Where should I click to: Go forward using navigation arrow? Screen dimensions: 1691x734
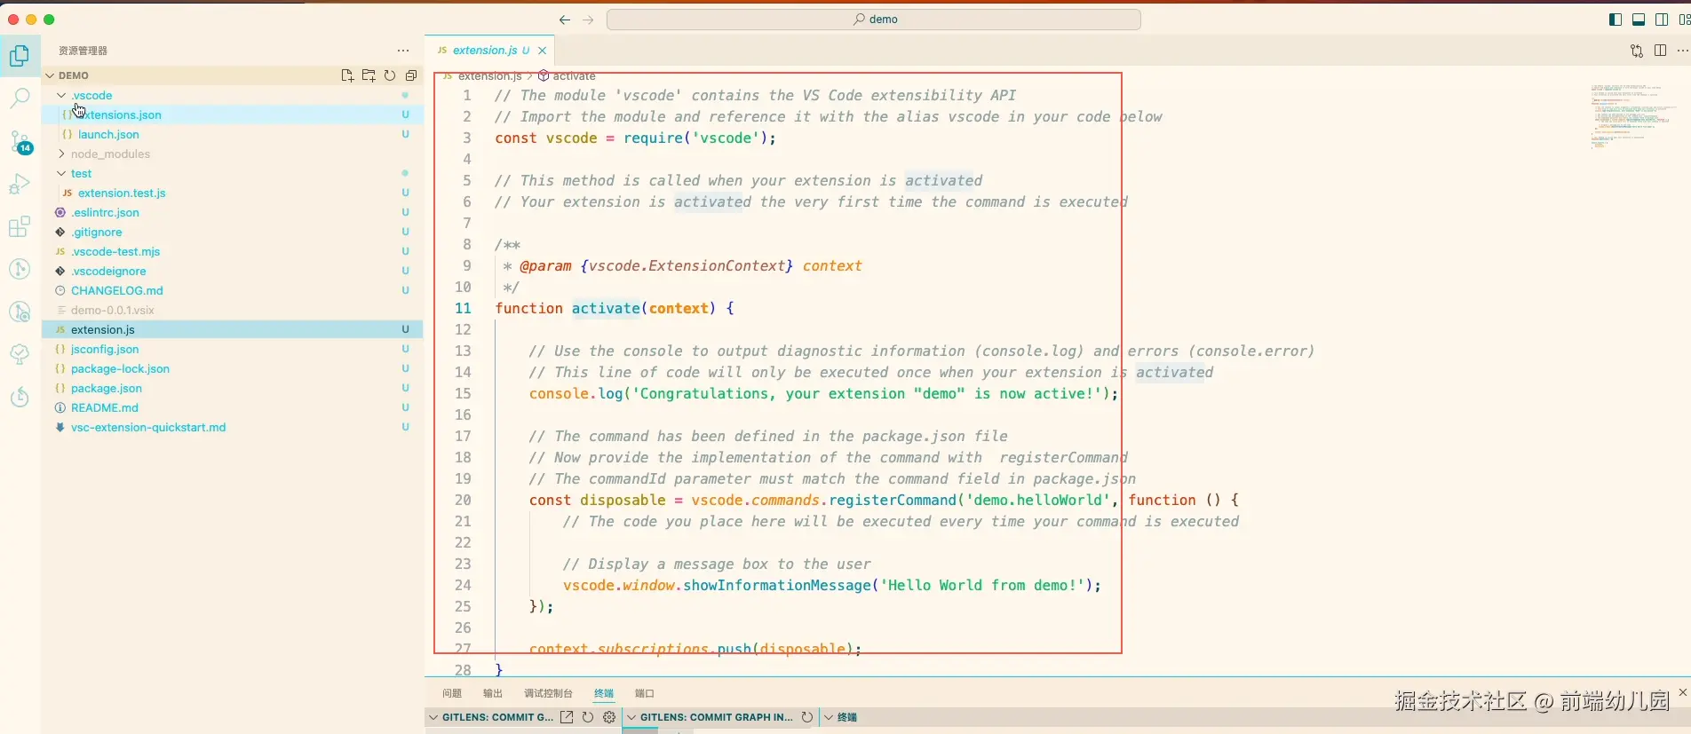pos(588,20)
